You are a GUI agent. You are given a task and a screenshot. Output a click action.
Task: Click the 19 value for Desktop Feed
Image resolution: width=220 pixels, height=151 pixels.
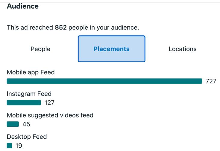click(18, 146)
